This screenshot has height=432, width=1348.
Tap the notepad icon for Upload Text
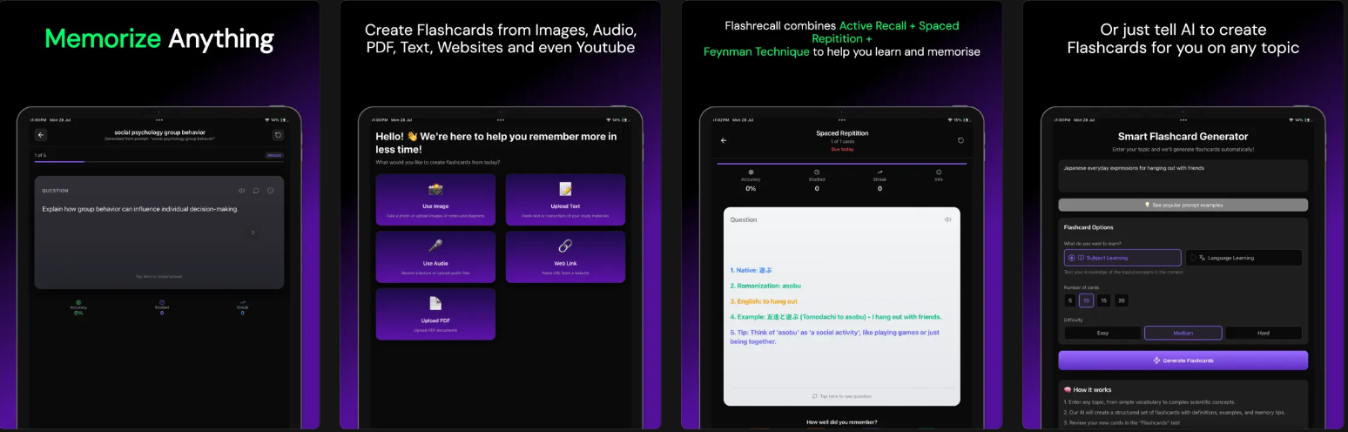[x=565, y=189]
